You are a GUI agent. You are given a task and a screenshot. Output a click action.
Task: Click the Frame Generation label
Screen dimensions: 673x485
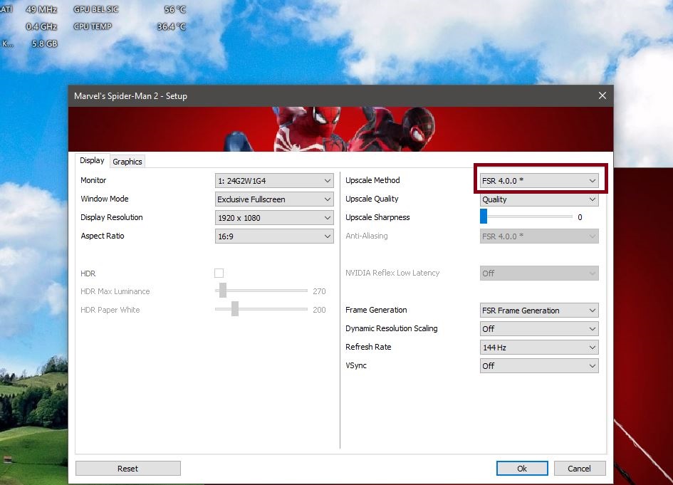(x=376, y=310)
